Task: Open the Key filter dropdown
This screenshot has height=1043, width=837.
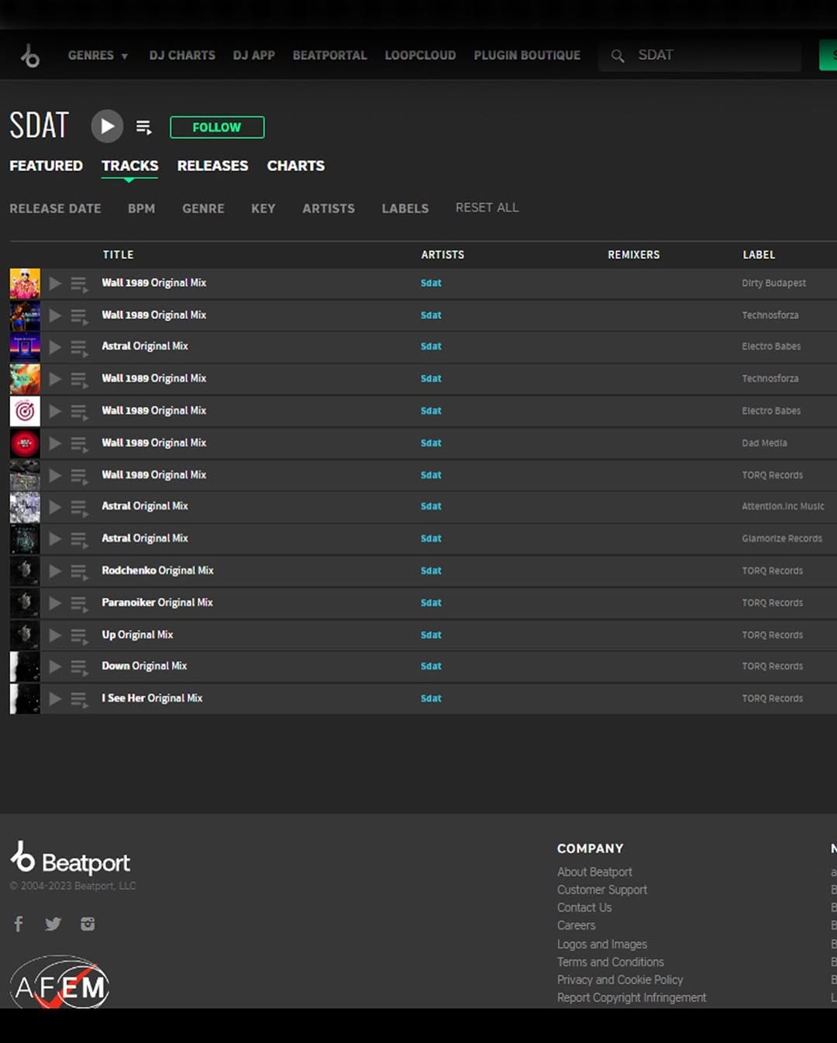Action: [x=263, y=208]
